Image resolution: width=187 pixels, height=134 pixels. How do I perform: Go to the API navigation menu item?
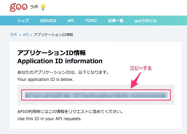[71, 21]
